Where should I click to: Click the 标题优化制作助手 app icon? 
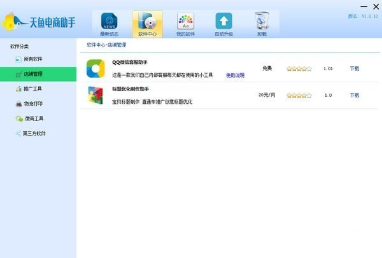tap(96, 95)
